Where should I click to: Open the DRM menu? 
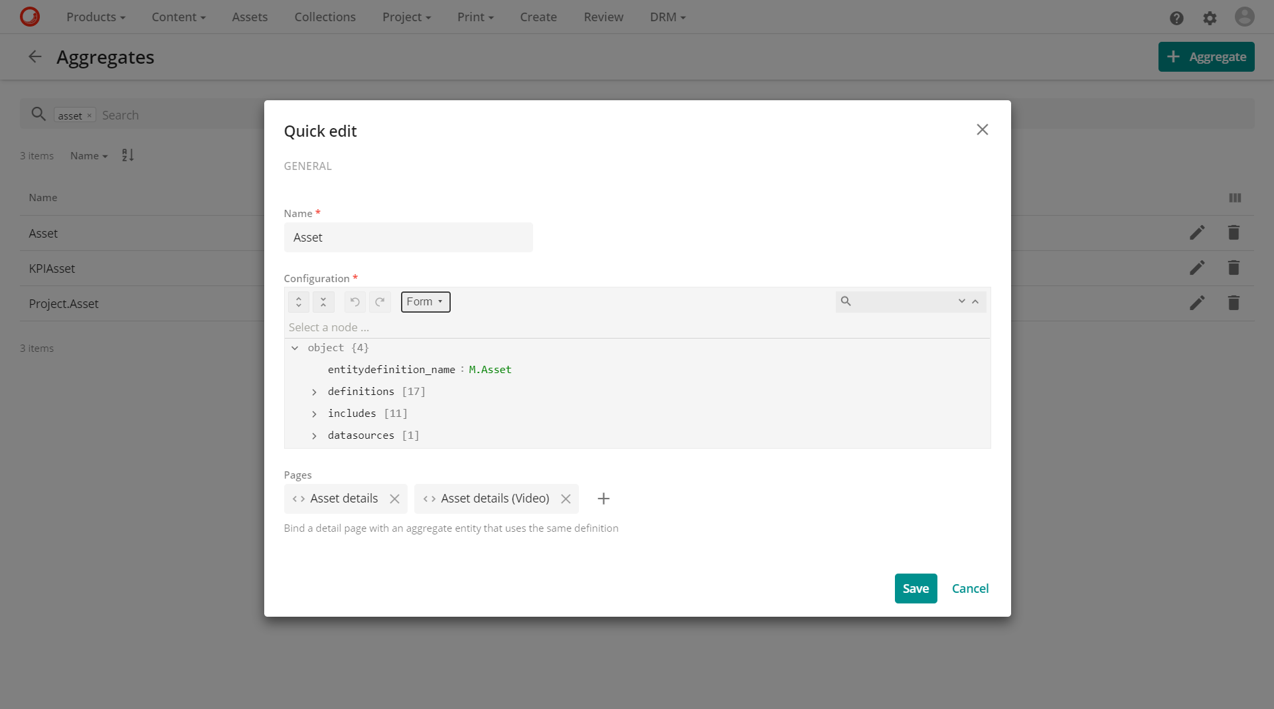point(667,17)
